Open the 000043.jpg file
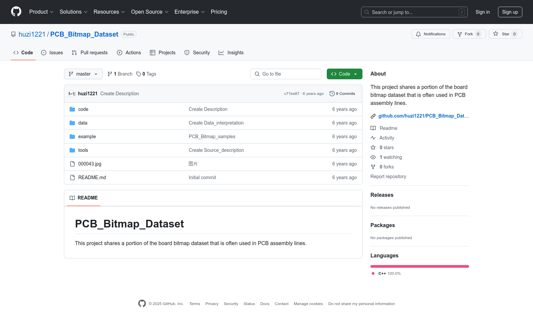The width and height of the screenshot is (533, 333). tap(90, 164)
